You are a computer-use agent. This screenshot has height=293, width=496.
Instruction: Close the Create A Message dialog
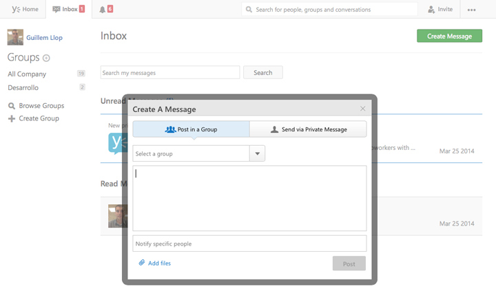tap(363, 109)
